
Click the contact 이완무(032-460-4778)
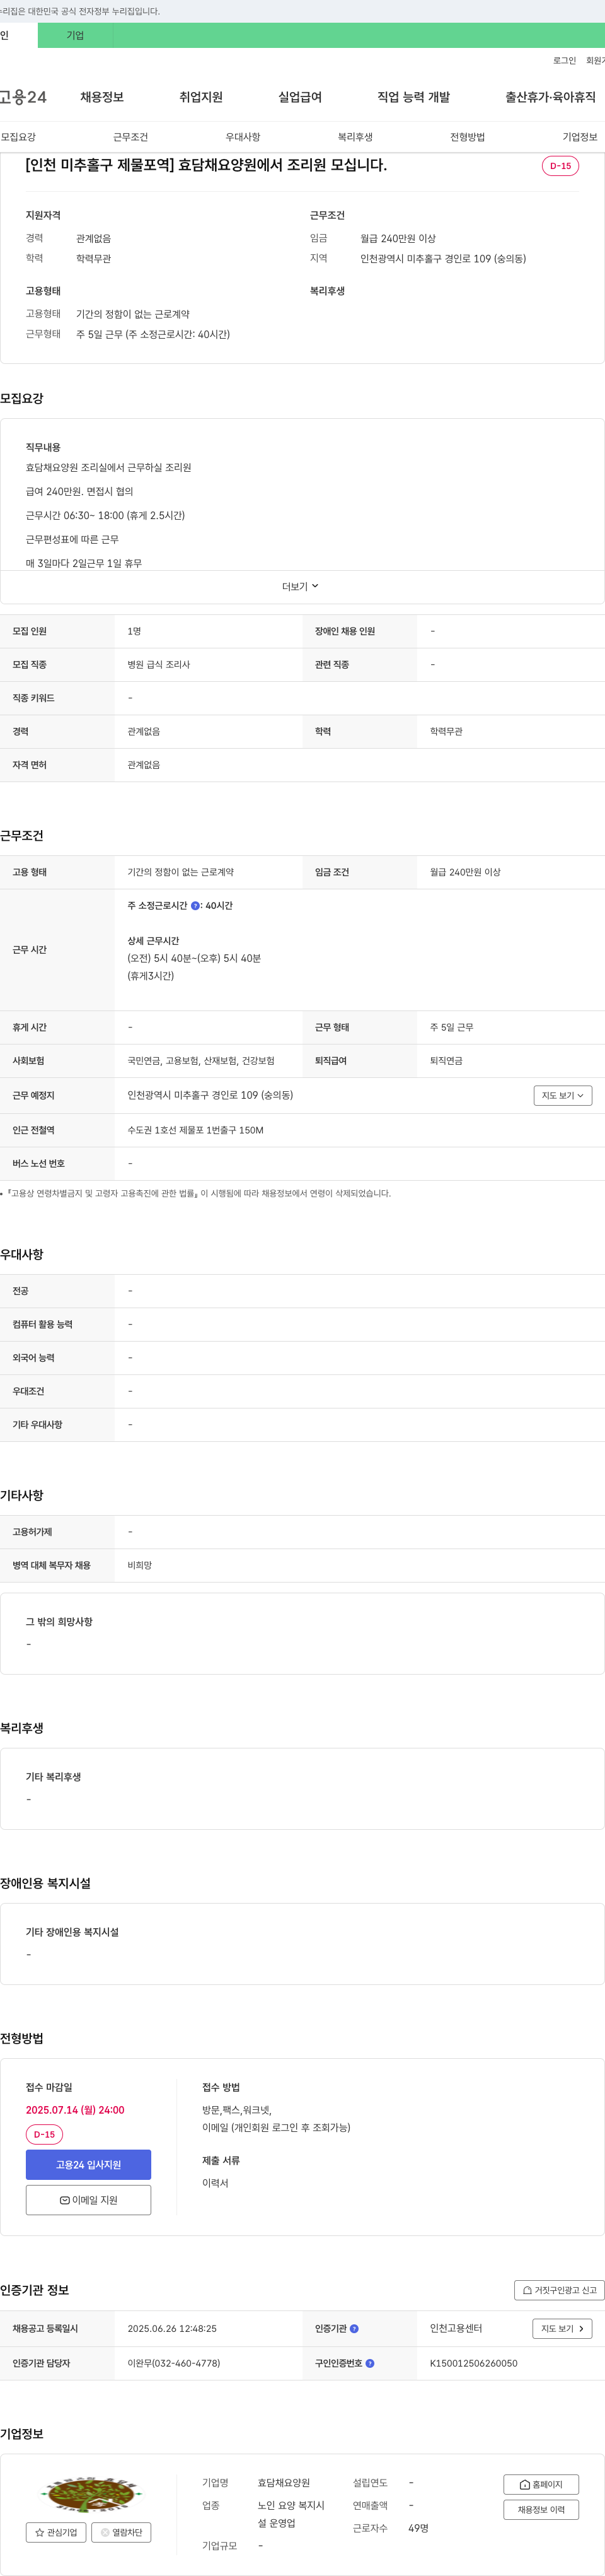pyautogui.click(x=174, y=2364)
